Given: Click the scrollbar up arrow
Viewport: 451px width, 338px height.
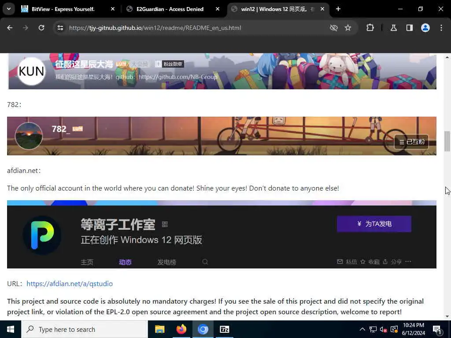Looking at the screenshot, I should click(447, 58).
